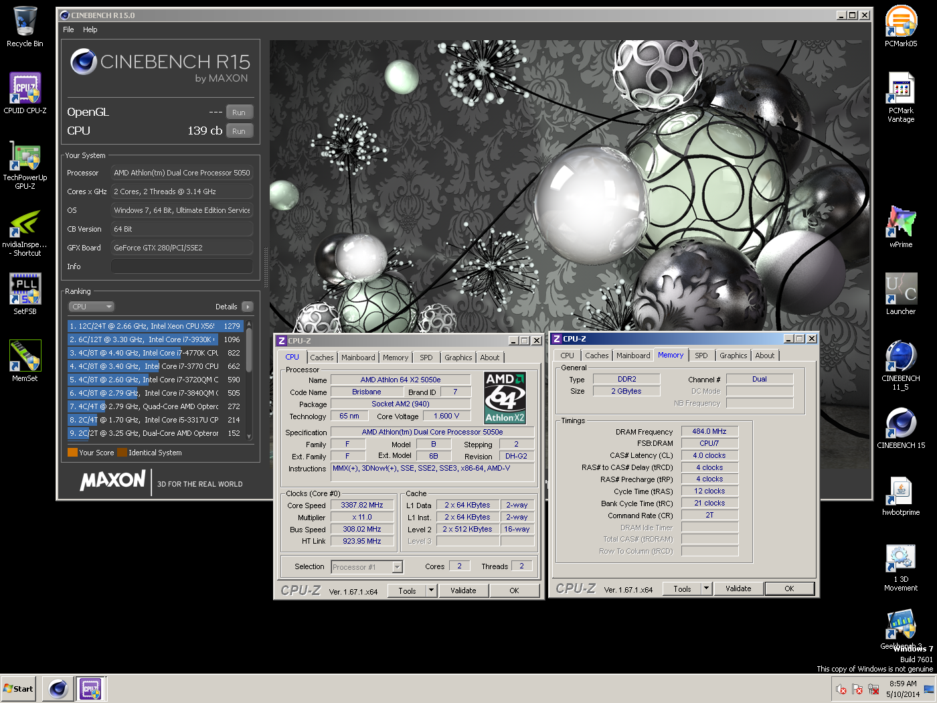Click CPU-Z icon in the taskbar
This screenshot has height=703, width=937.
90,689
